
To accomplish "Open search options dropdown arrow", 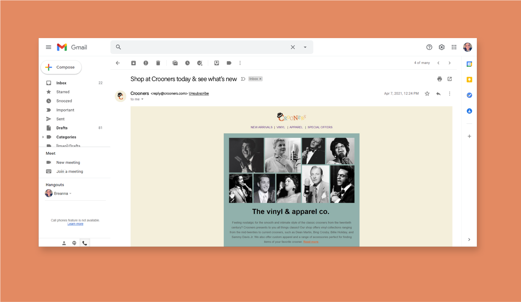I will [305, 47].
